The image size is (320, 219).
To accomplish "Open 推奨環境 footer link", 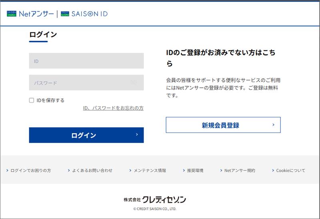I will pos(193,171).
